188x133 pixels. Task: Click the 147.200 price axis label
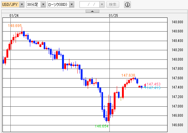pos(177,97)
